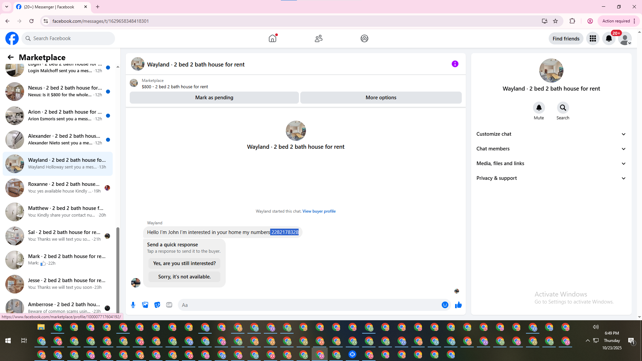This screenshot has height=361, width=642.
Task: Expand Media, files and links section
Action: tap(551, 163)
